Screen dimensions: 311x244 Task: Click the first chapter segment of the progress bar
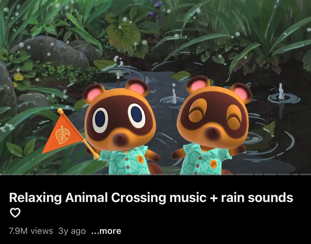click(5, 174)
